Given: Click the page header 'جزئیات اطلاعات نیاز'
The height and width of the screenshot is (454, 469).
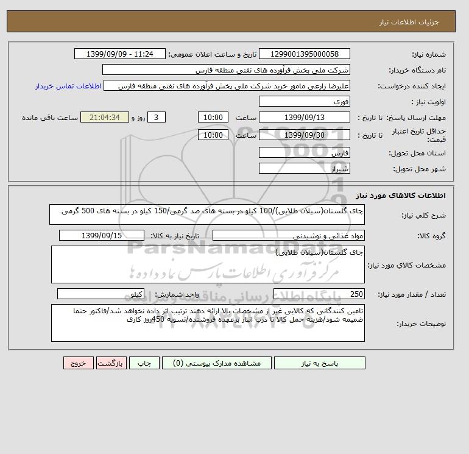Looking at the screenshot, I should point(409,22).
